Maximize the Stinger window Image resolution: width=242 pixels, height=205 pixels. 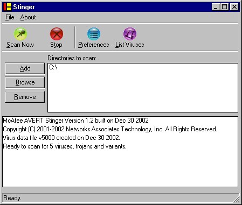click(x=224, y=7)
